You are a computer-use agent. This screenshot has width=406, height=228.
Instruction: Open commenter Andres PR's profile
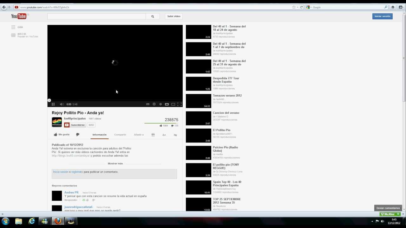pos(71,193)
